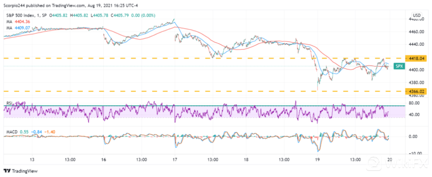Select the MACD indicator label
The height and width of the screenshot is (177, 432).
pyautogui.click(x=10, y=132)
